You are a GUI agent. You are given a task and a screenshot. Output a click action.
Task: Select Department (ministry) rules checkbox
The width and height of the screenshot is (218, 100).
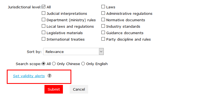click(43, 20)
